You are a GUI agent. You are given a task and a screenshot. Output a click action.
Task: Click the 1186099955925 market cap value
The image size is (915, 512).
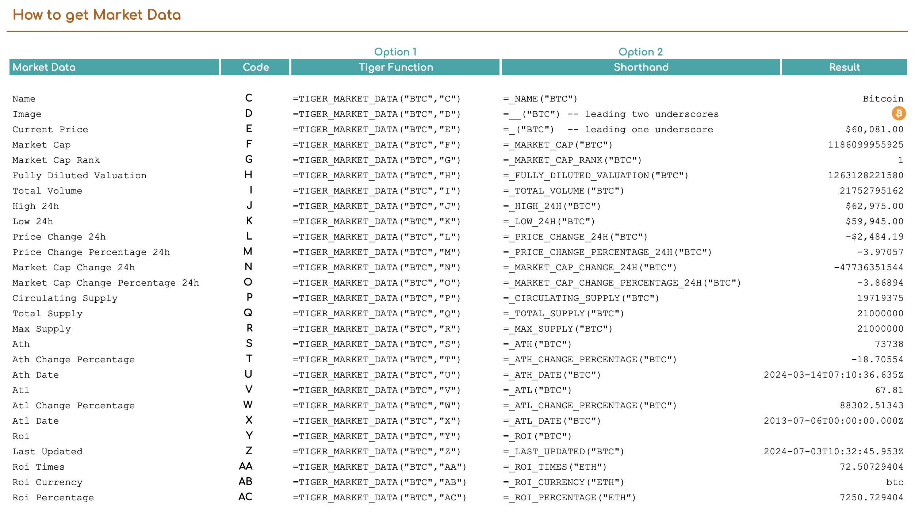(x=866, y=145)
